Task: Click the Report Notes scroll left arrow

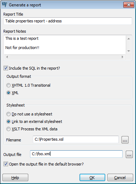Action: point(7,57)
